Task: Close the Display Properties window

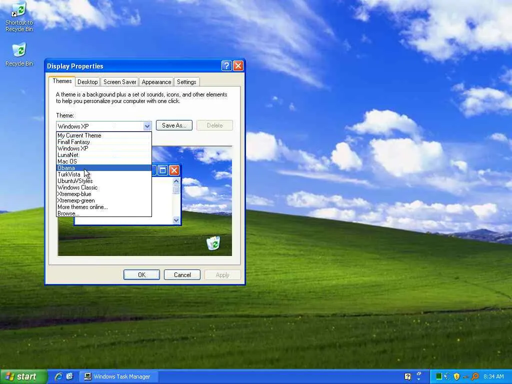Action: click(x=238, y=66)
